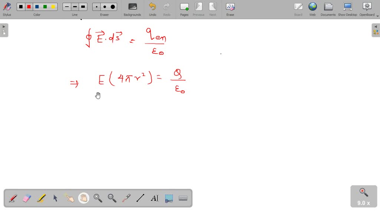380x213 pixels.
Task: Switch to the Selector arrow tool
Action: pyautogui.click(x=55, y=198)
